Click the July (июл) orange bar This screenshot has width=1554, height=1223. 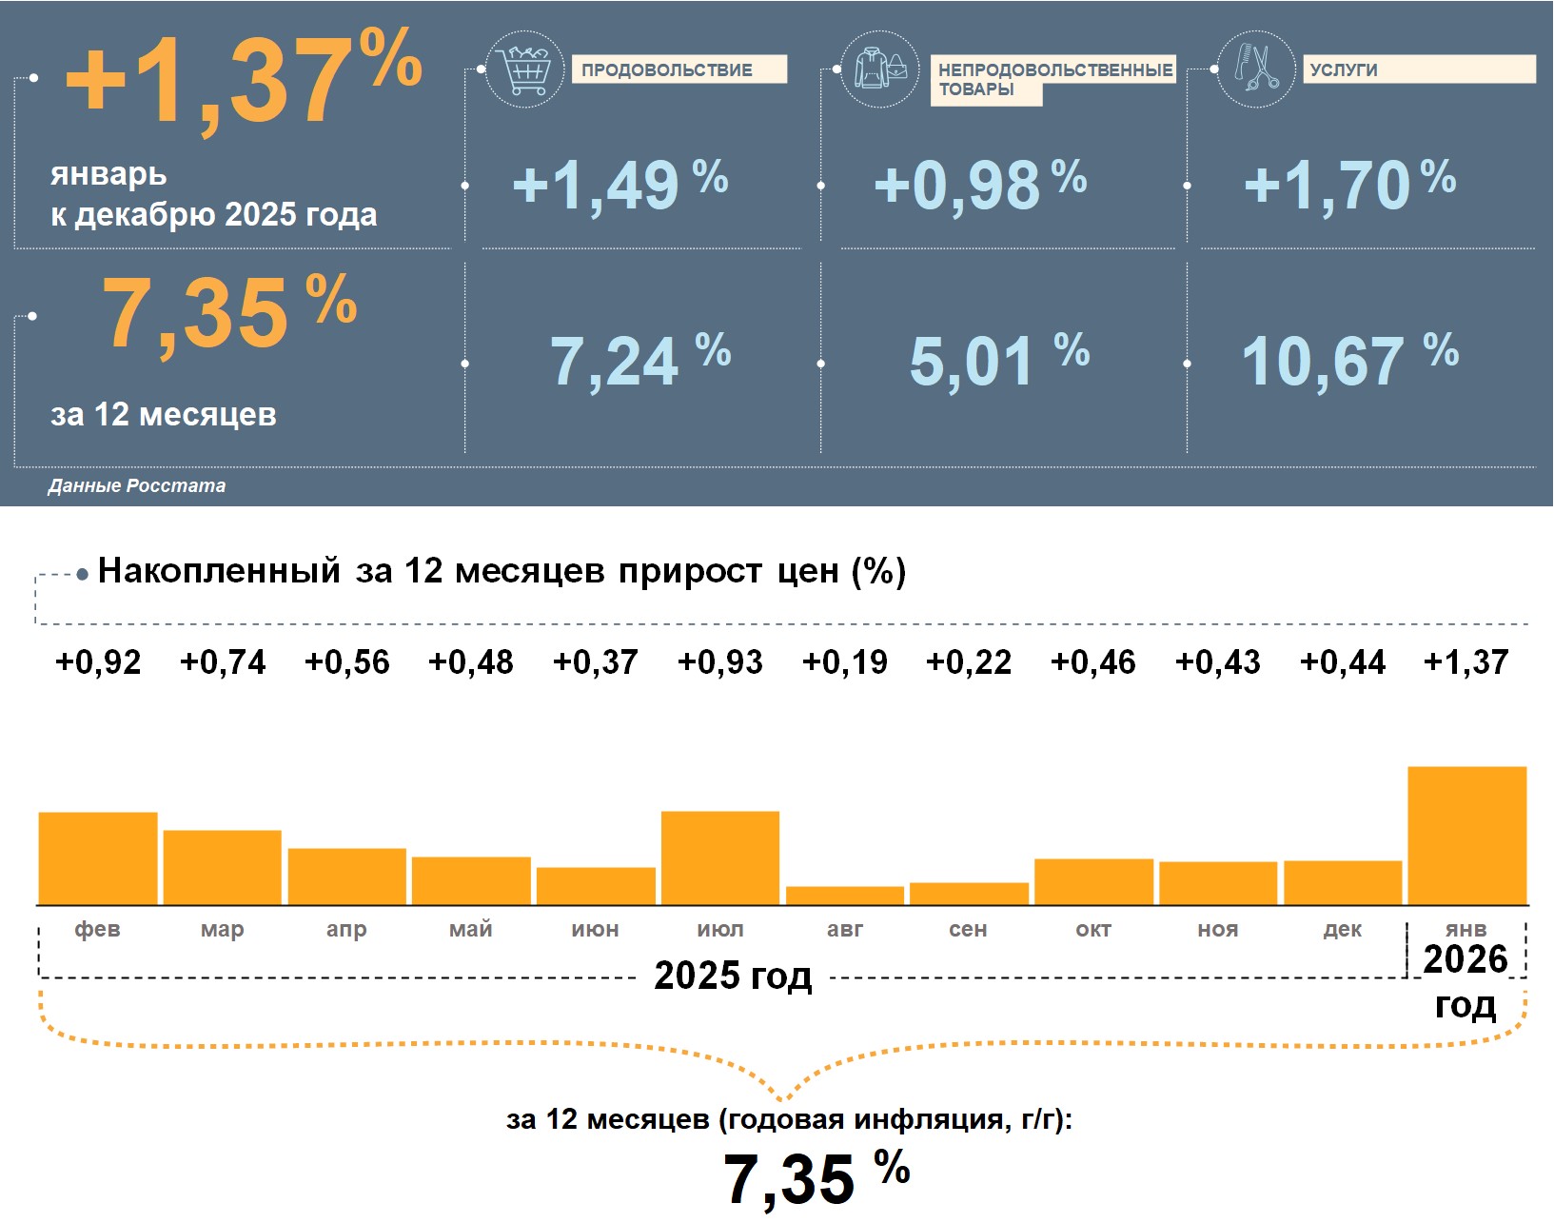720,858
